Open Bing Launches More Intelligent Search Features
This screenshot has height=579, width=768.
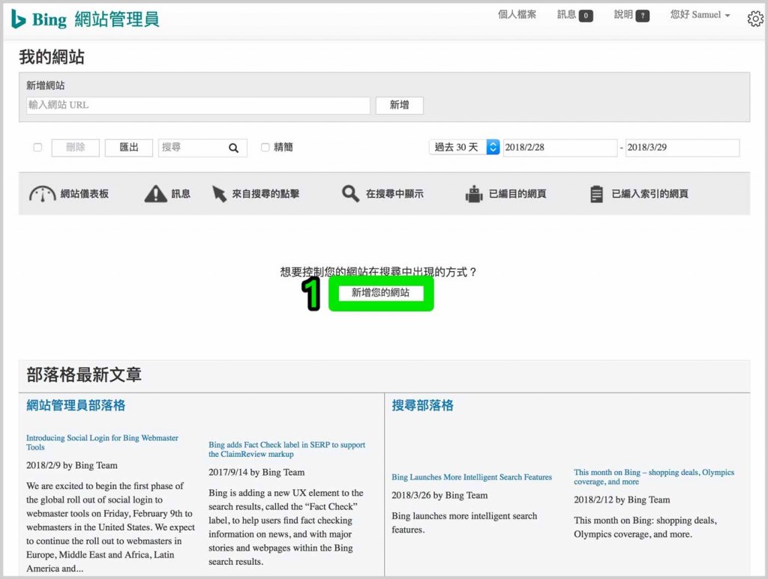coord(472,477)
